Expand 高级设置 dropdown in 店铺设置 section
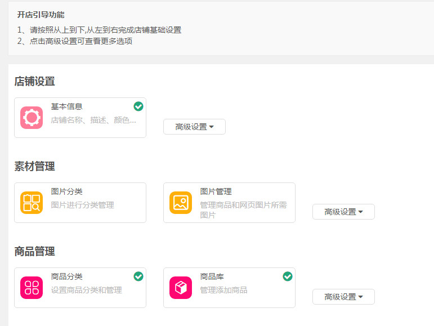434x326 pixels. [194, 127]
